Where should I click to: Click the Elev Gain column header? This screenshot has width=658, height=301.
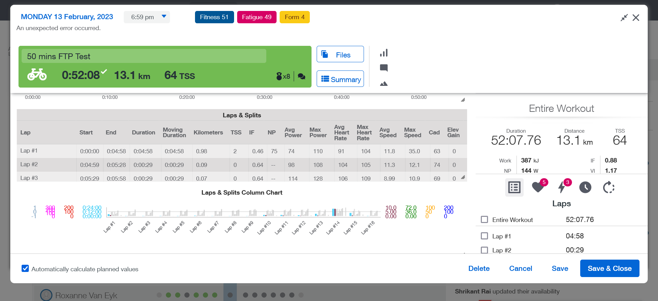point(453,132)
